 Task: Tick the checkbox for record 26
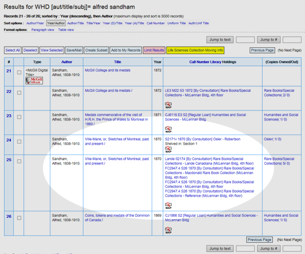click(19, 218)
